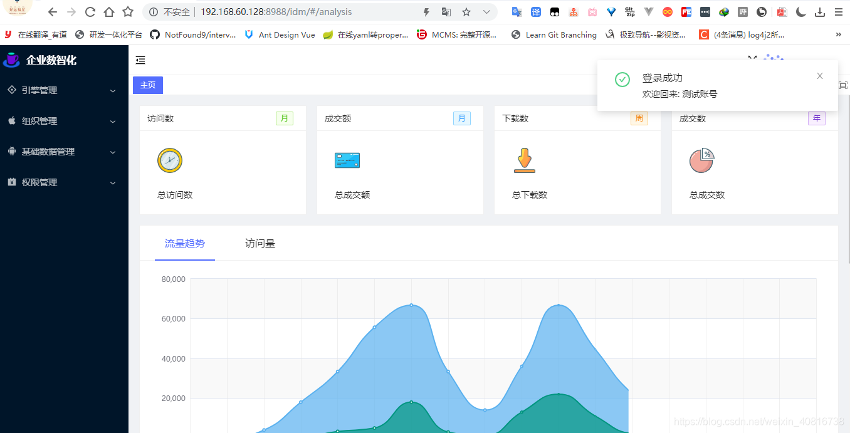Click the blue 译 translate extension
This screenshot has width=850, height=433.
(x=536, y=12)
